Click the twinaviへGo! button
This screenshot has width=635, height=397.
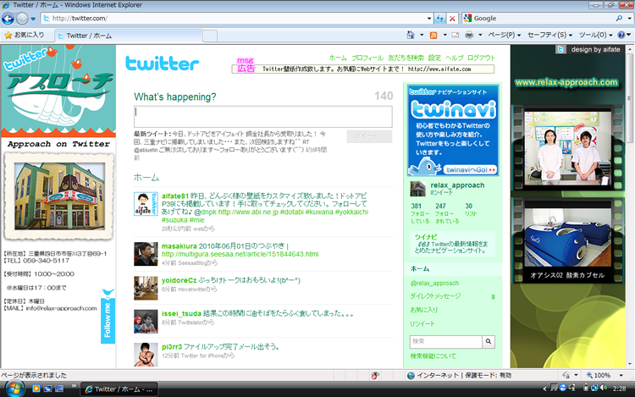pyautogui.click(x=470, y=169)
